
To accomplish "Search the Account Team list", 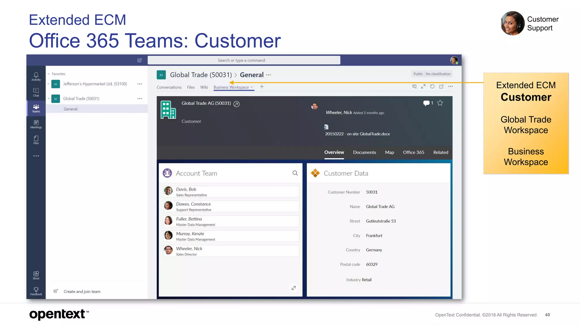I will [295, 173].
